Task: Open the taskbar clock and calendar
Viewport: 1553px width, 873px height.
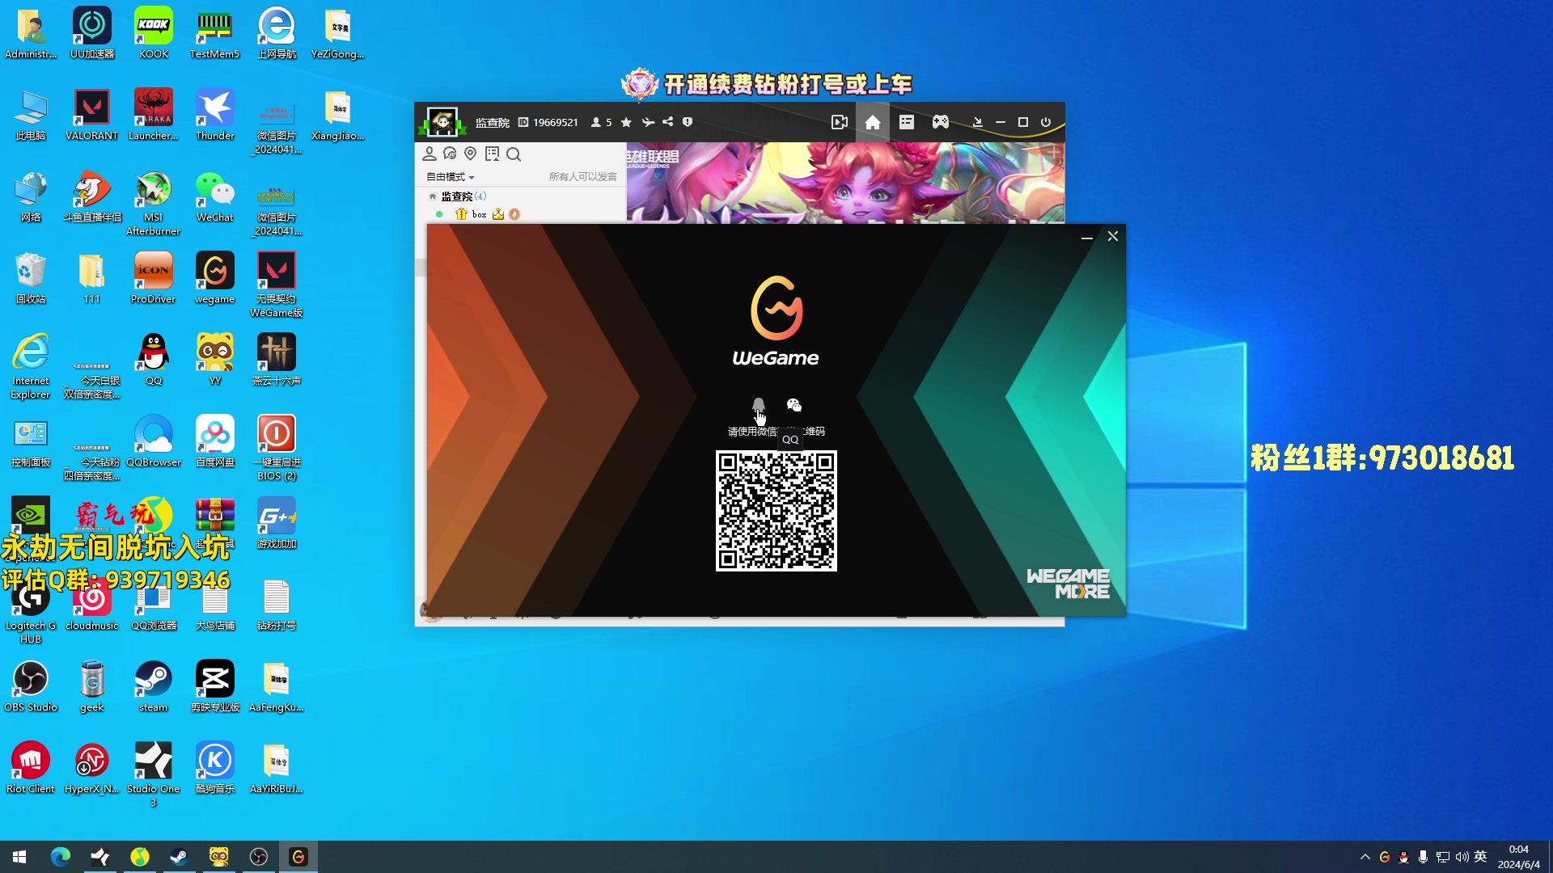Action: [x=1518, y=857]
